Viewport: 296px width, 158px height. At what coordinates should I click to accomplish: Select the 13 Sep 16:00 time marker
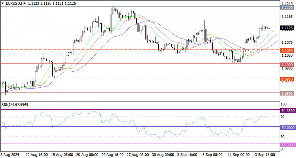point(263,154)
